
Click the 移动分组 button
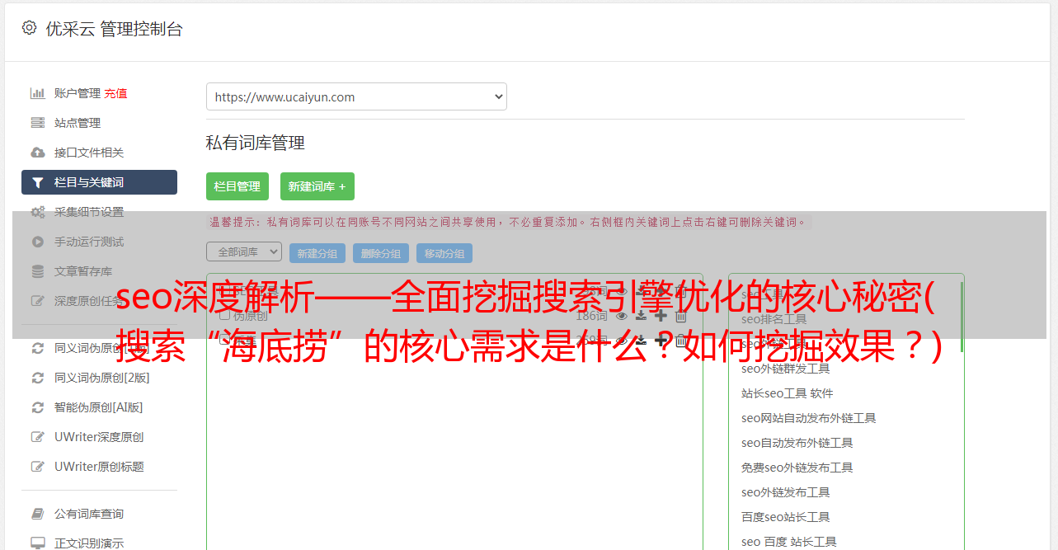point(444,253)
